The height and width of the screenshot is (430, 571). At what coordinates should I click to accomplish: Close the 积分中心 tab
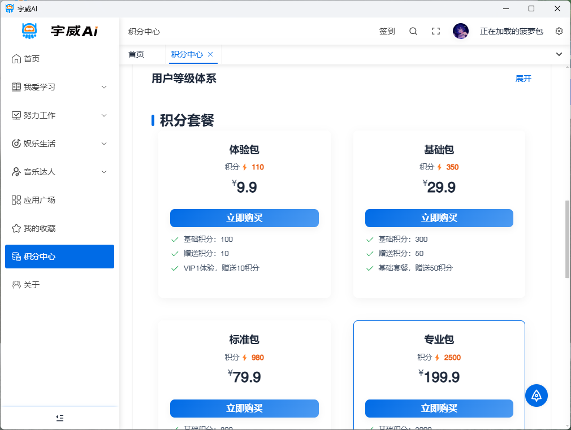(x=210, y=54)
